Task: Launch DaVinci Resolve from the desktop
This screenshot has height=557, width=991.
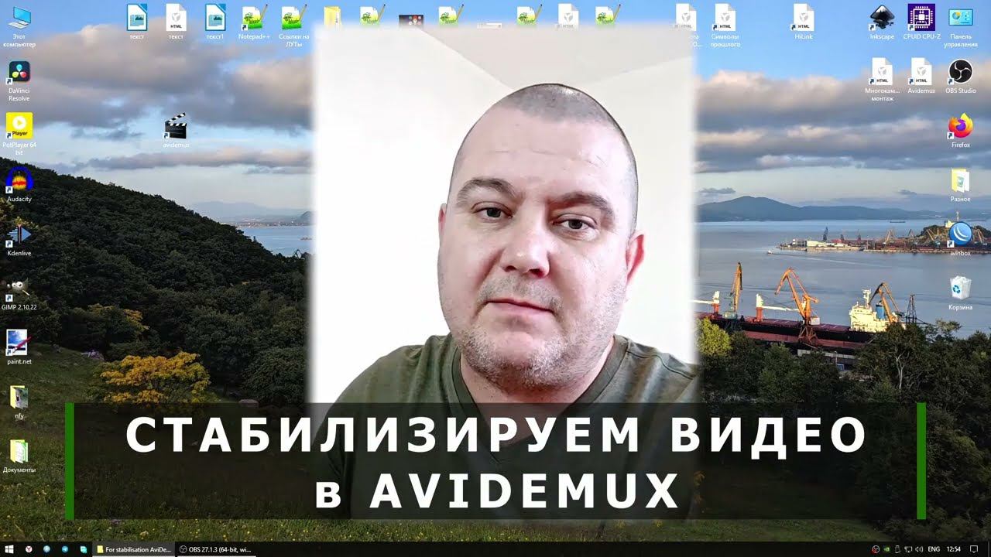Action: point(19,81)
